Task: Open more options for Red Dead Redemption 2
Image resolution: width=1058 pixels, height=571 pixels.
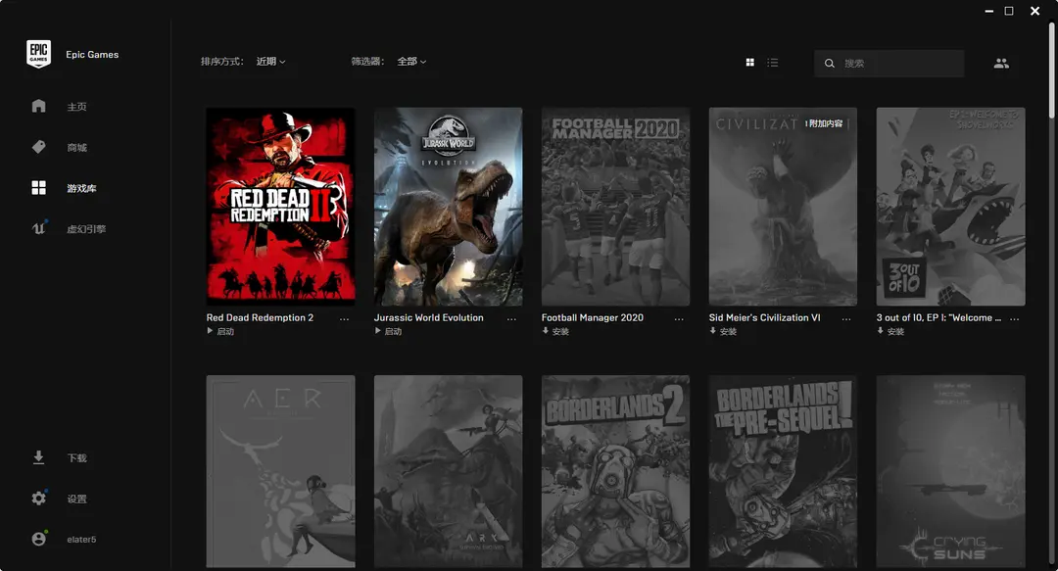Action: [x=344, y=318]
